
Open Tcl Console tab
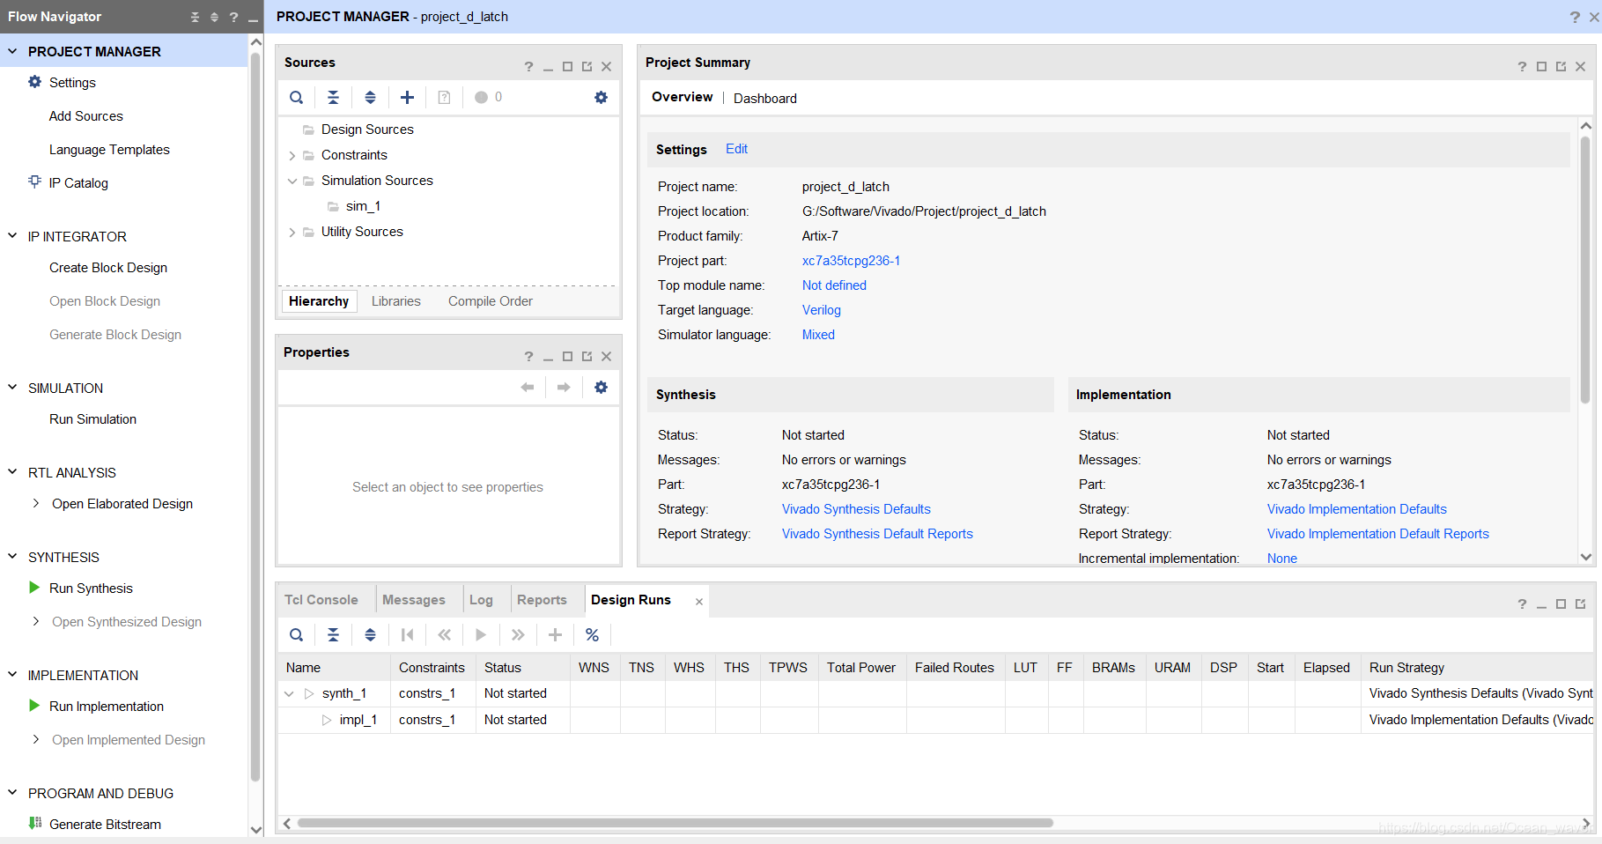(x=321, y=600)
